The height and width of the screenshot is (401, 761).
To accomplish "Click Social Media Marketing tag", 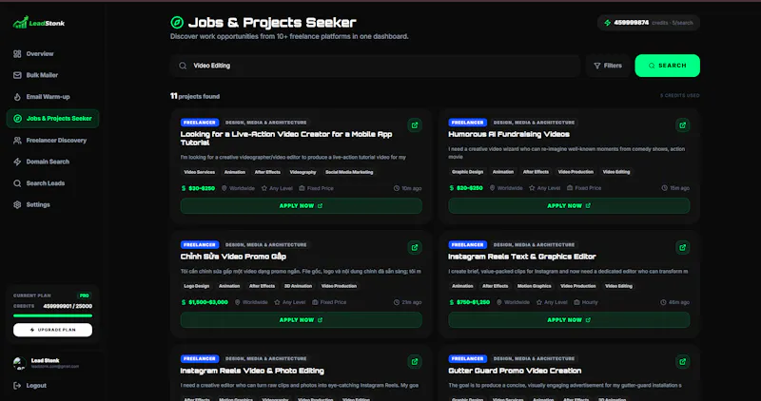I will 349,172.
